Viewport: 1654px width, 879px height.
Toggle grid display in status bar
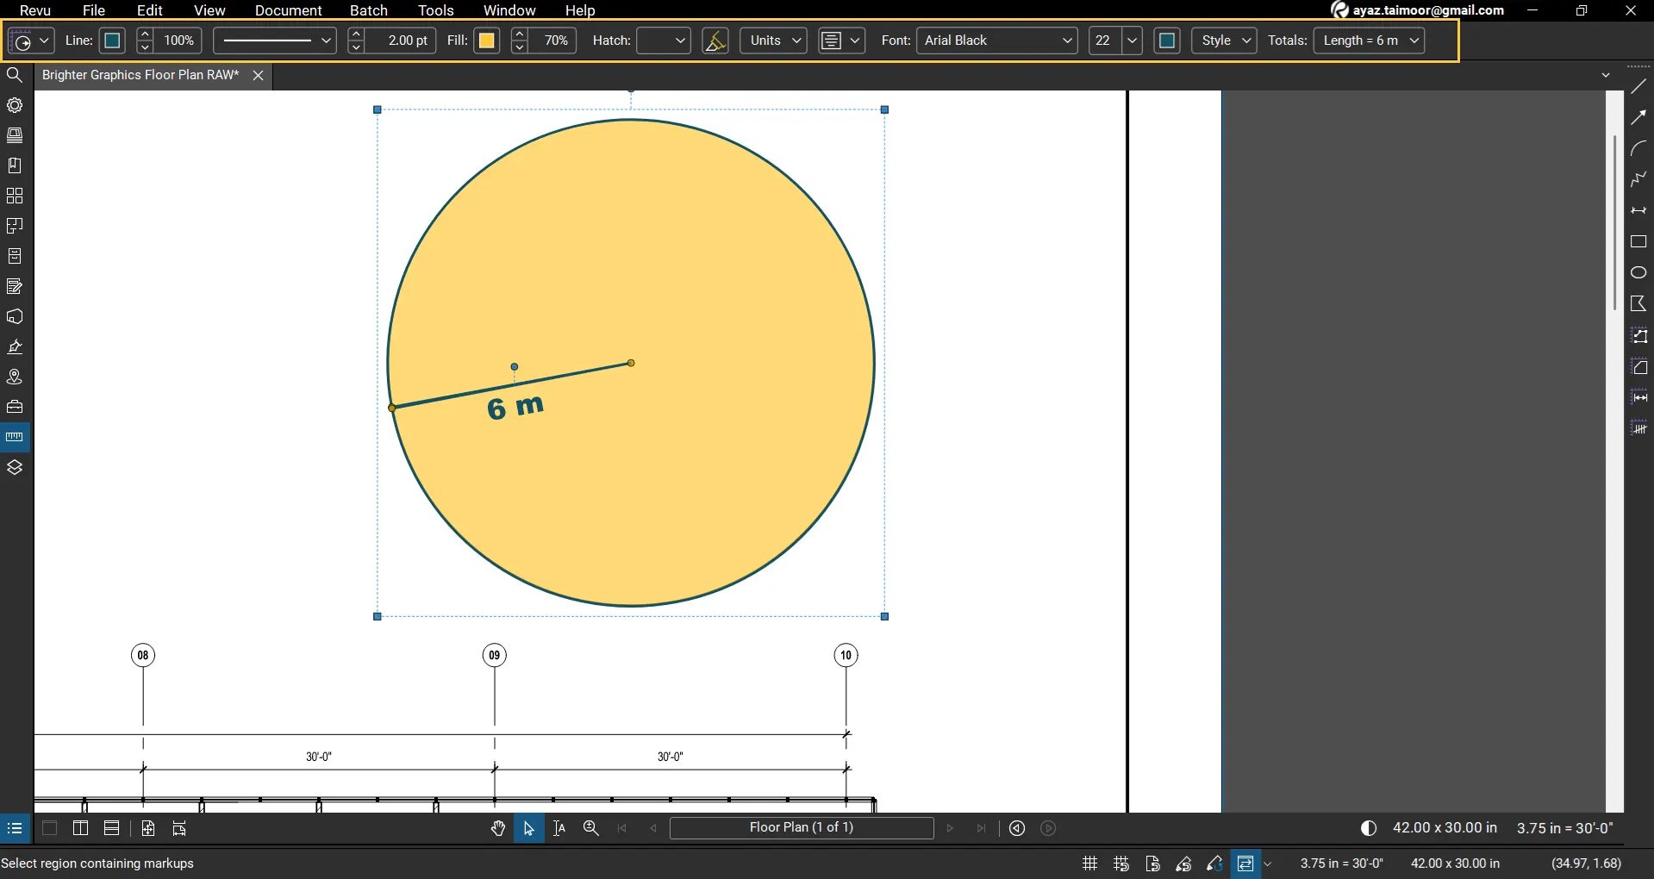tap(1089, 863)
